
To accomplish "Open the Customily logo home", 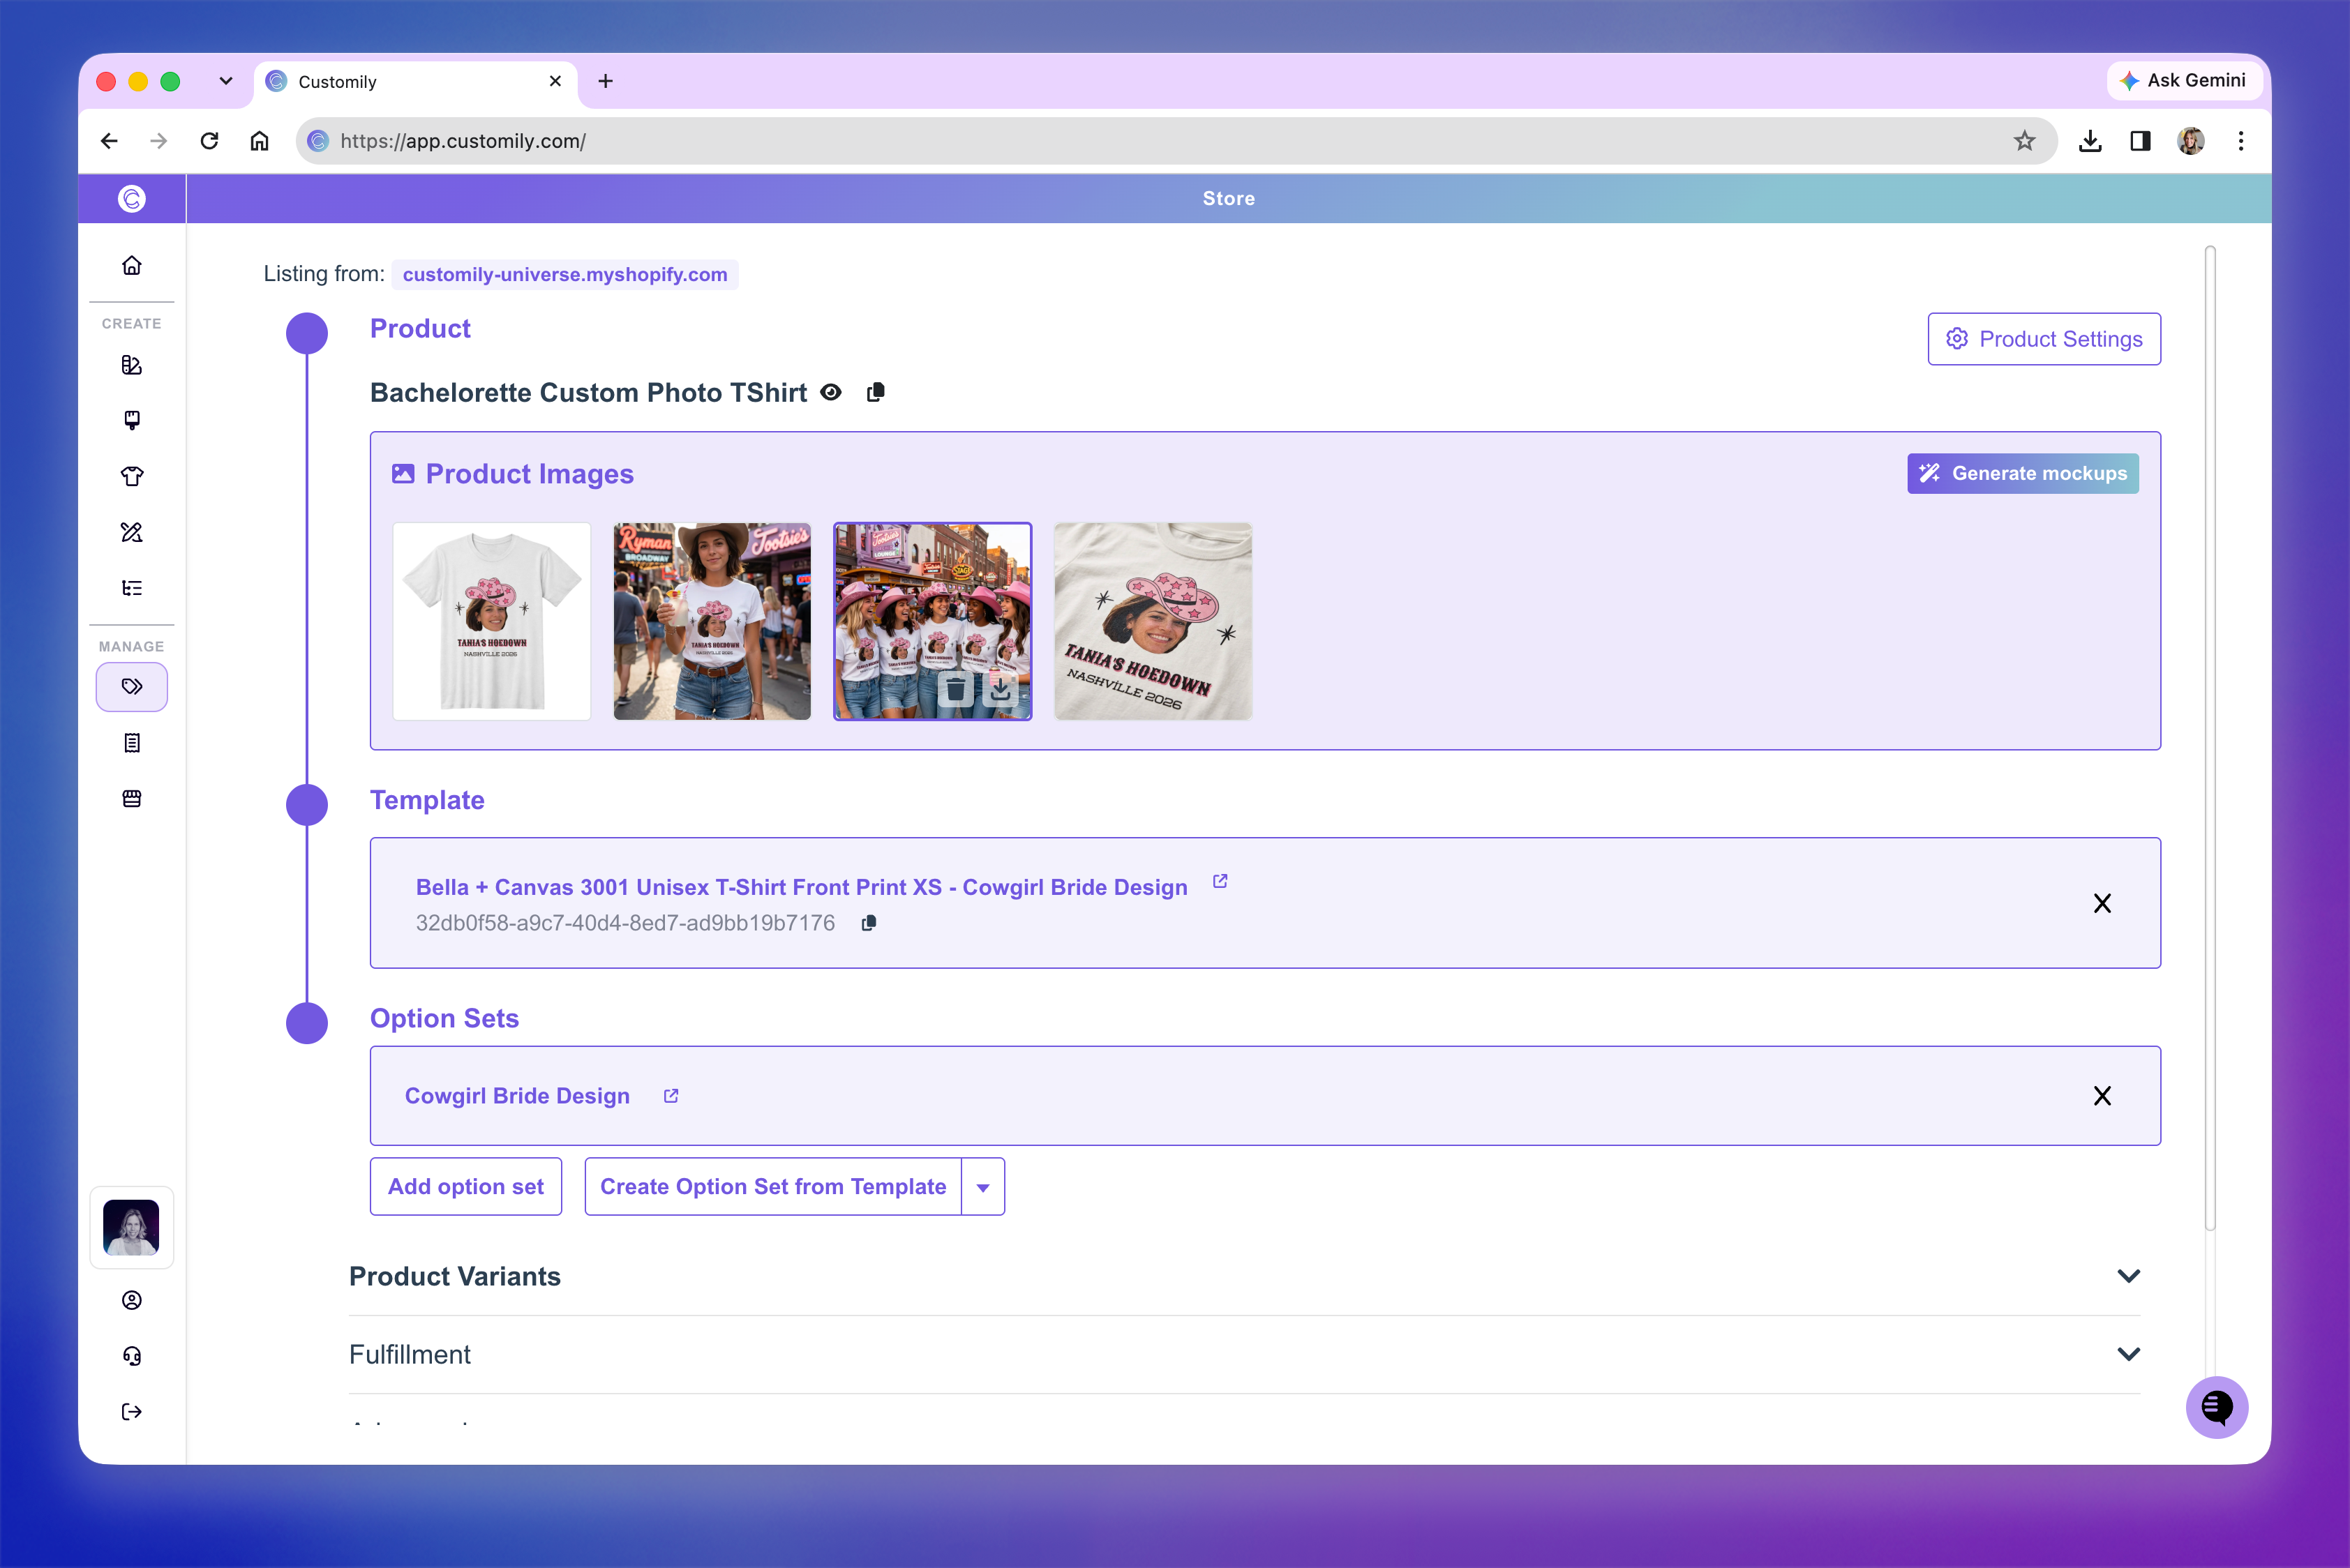I will point(131,198).
